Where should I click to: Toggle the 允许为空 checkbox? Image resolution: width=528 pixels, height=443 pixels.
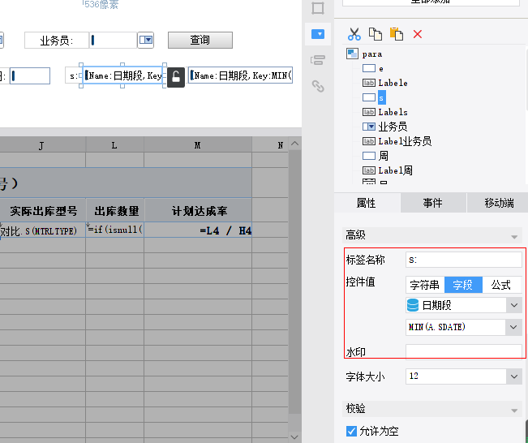pos(351,431)
